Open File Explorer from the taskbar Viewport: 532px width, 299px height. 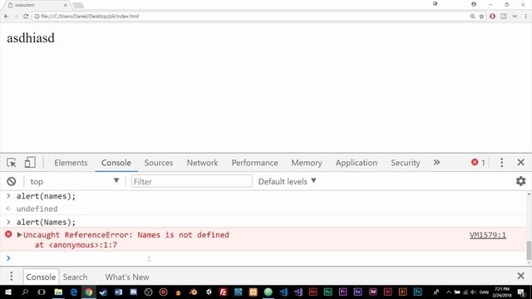(58, 292)
